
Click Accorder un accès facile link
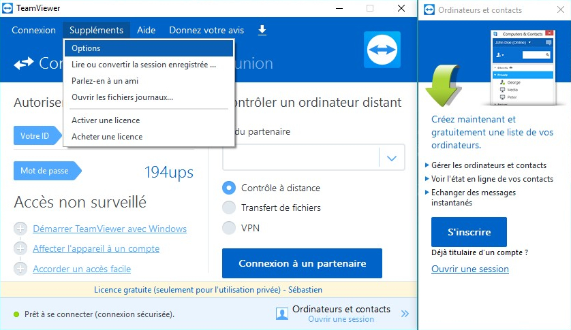pos(82,269)
